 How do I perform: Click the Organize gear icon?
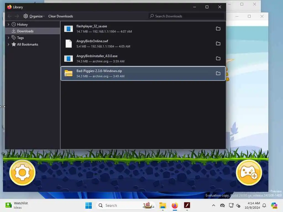coord(26,16)
